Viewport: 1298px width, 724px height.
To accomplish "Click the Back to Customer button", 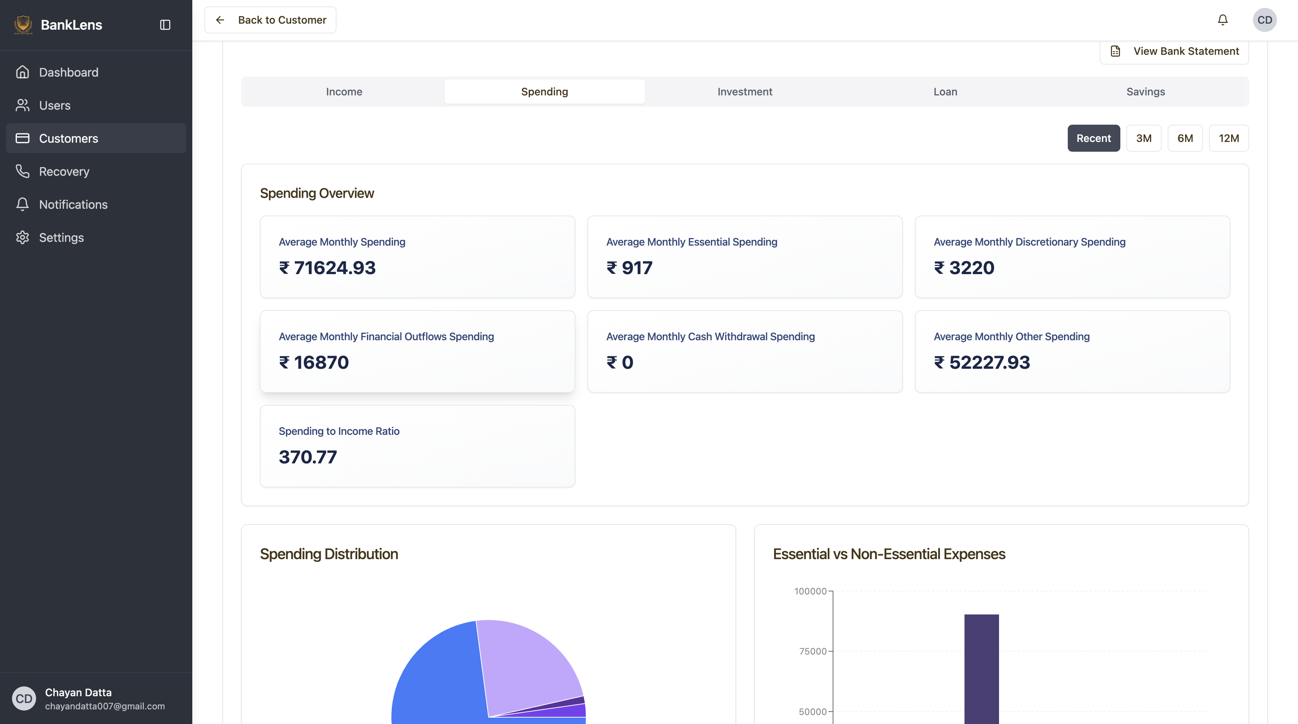I will [x=270, y=20].
